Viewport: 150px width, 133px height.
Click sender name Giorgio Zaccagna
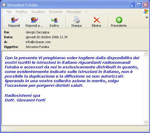pyautogui.click(x=37, y=32)
